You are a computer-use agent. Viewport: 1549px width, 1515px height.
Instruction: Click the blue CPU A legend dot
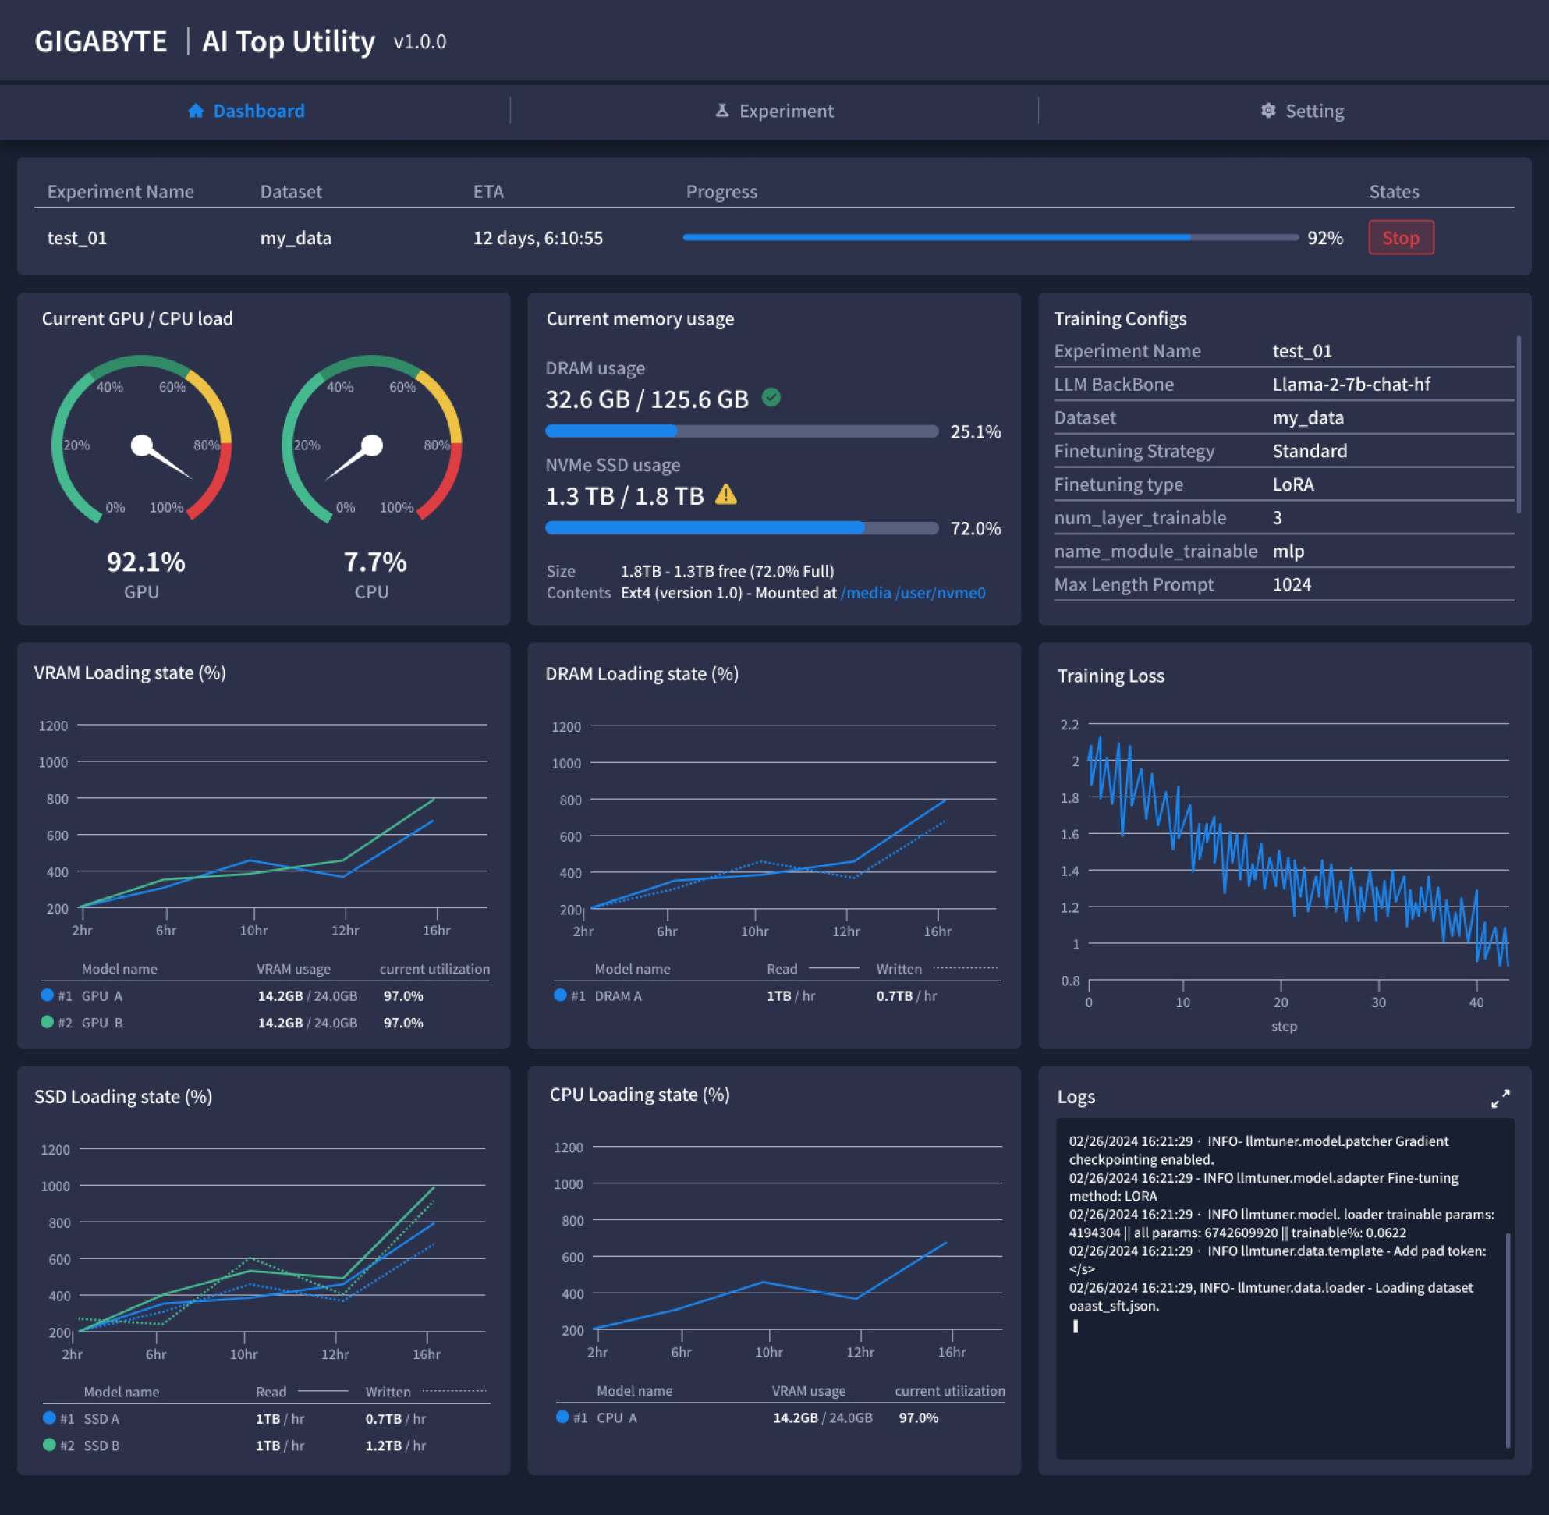pyautogui.click(x=562, y=1417)
